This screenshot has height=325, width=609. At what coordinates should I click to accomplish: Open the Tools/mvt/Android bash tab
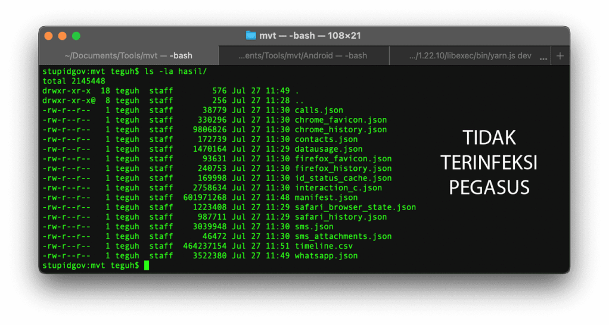[303, 56]
